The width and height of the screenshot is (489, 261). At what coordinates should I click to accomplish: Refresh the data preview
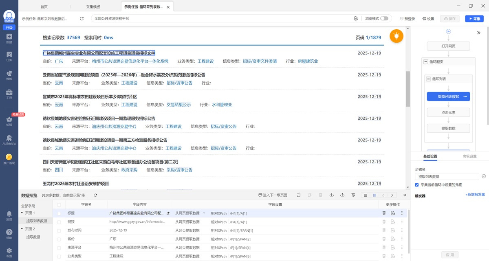click(x=95, y=195)
